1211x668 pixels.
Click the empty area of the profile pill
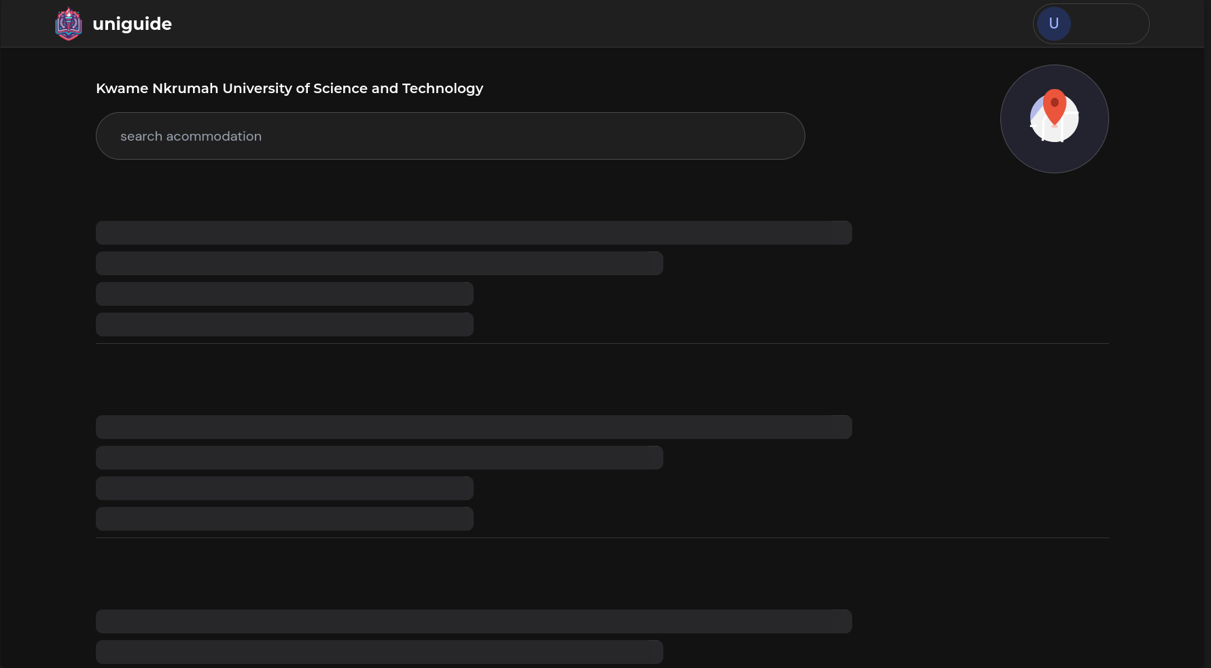1110,24
